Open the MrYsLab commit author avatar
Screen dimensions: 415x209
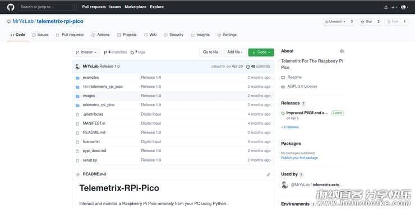point(77,66)
